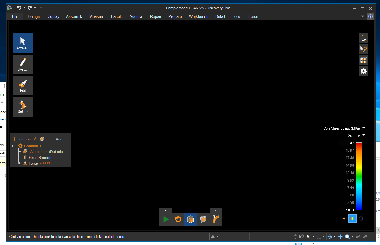Toggle the cube section display mode icon
Screen dimensions: 380x245
203,220
